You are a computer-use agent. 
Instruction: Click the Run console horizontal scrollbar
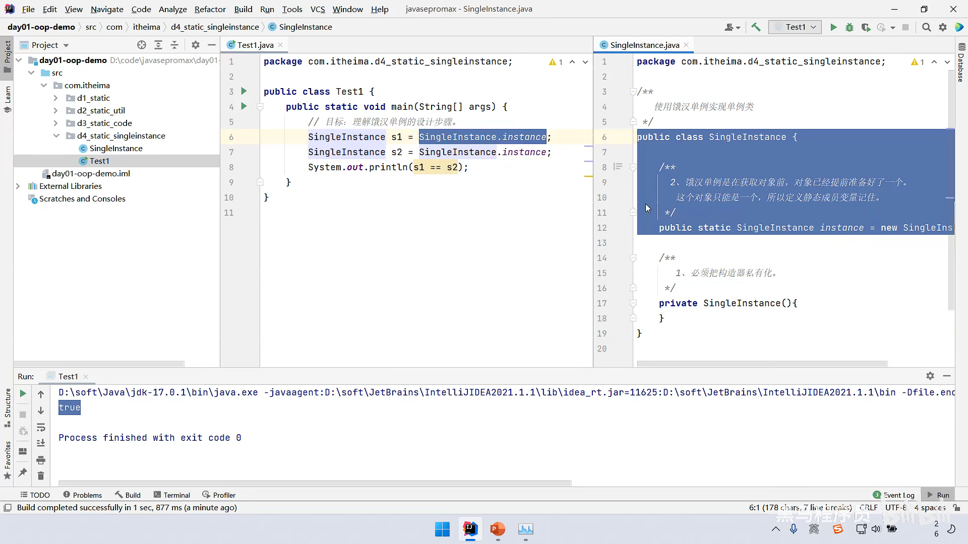point(315,483)
